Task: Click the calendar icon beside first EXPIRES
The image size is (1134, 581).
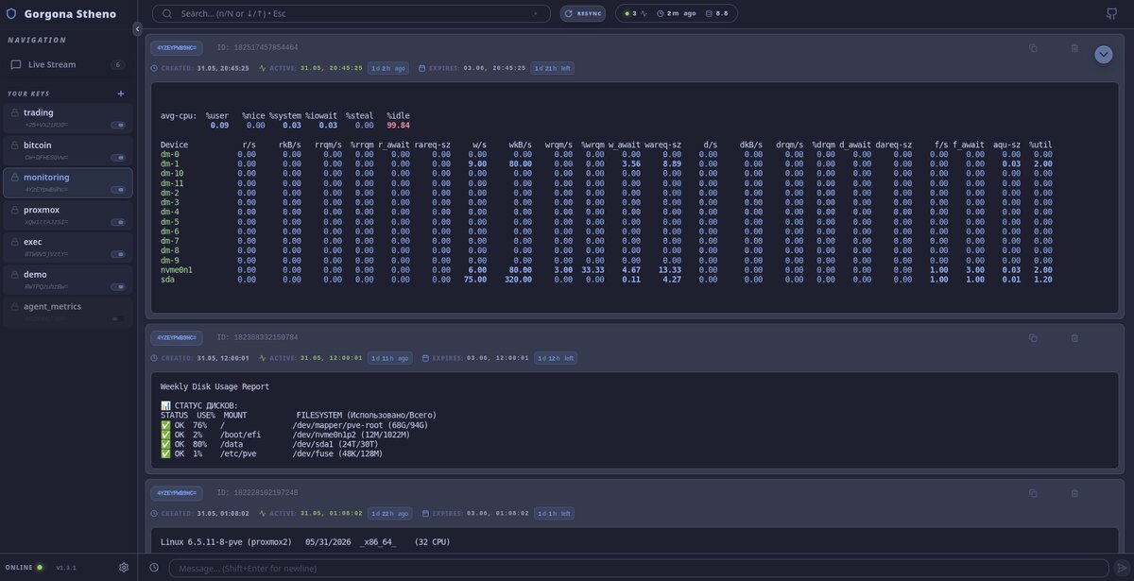Action: [424, 68]
